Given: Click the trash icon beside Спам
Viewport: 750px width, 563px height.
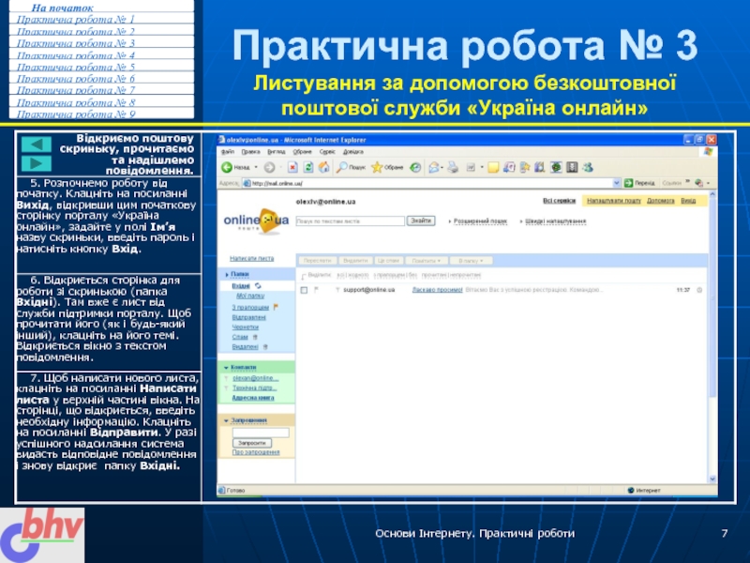Looking at the screenshot, I should [x=255, y=337].
